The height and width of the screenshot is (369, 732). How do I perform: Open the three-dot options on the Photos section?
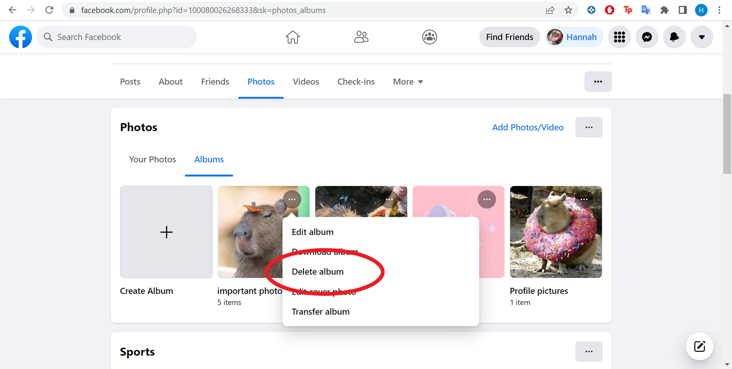tap(589, 127)
